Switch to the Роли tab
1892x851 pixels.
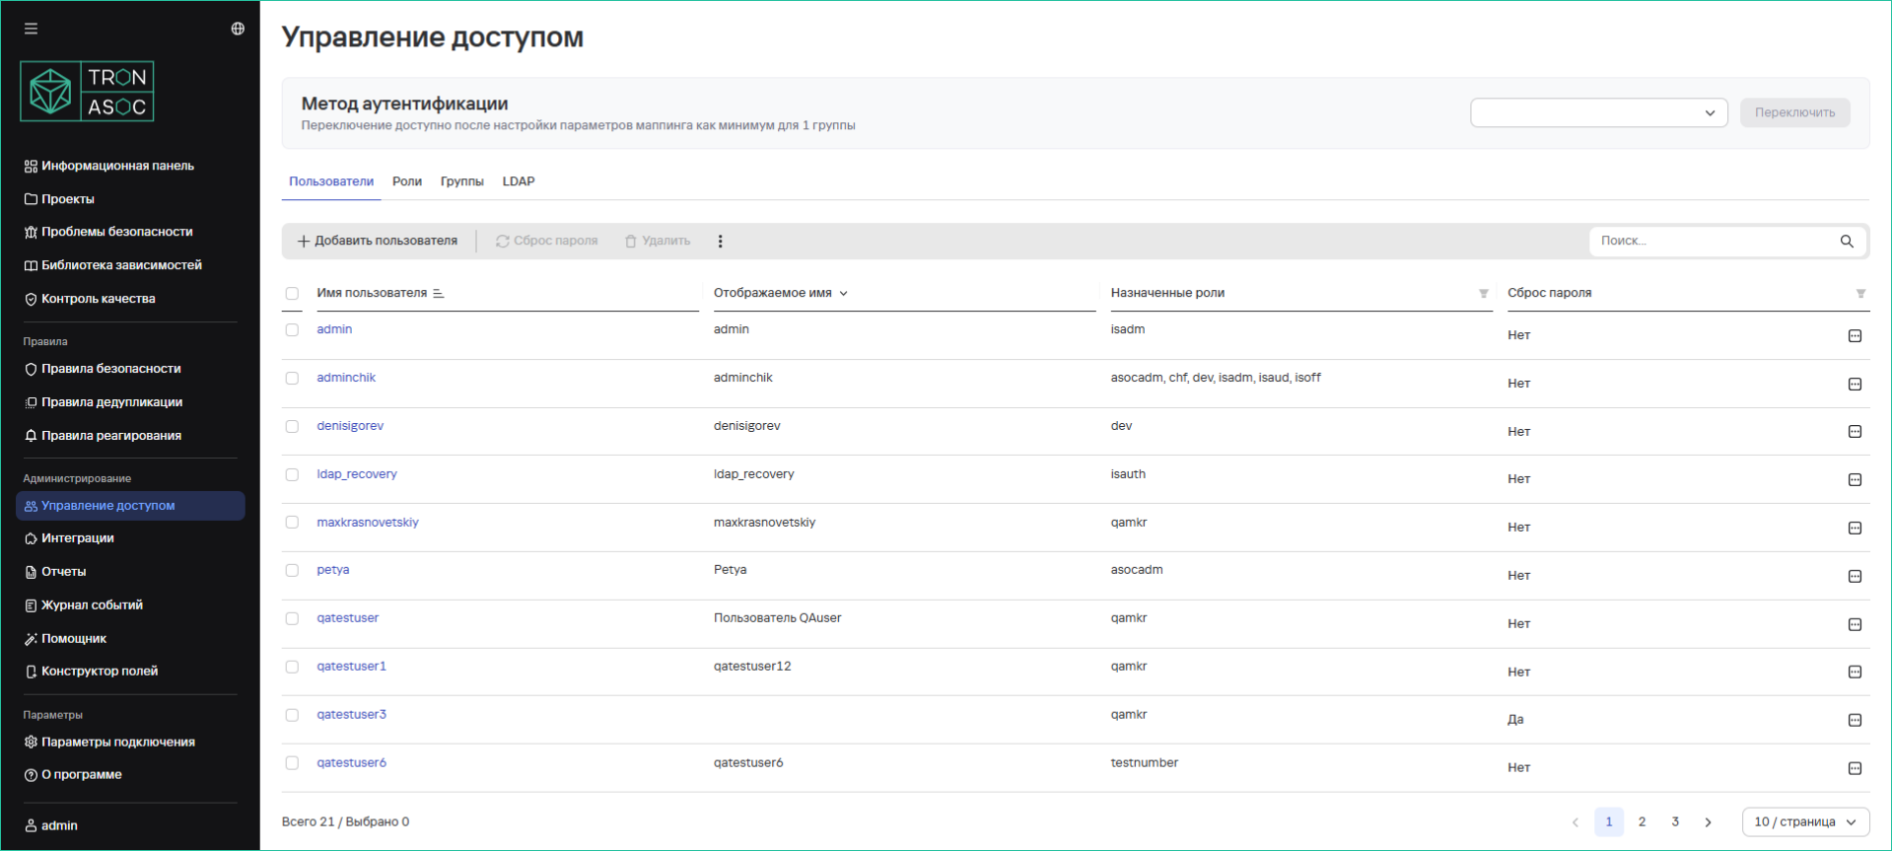point(406,181)
